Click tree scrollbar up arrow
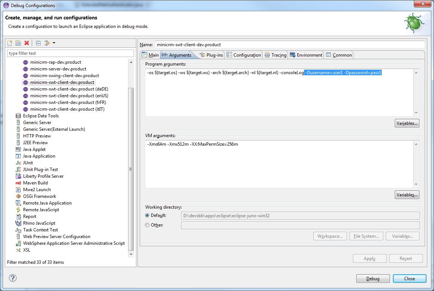 131,62
